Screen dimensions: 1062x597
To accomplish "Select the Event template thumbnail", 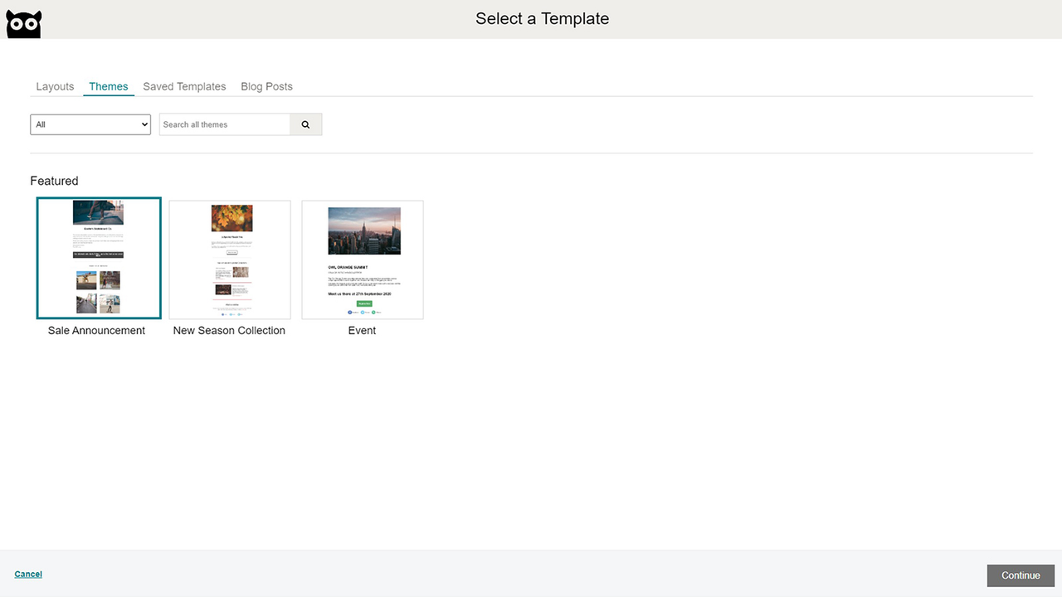I will pos(362,259).
